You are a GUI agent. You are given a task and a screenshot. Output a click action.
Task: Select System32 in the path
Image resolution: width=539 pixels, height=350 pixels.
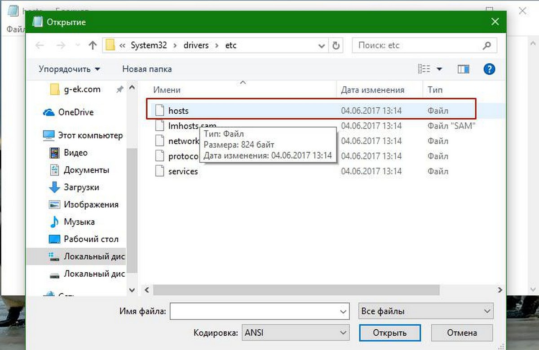tap(149, 45)
